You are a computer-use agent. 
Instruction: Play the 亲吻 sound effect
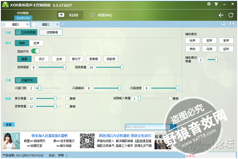pyautogui.click(x=192, y=49)
